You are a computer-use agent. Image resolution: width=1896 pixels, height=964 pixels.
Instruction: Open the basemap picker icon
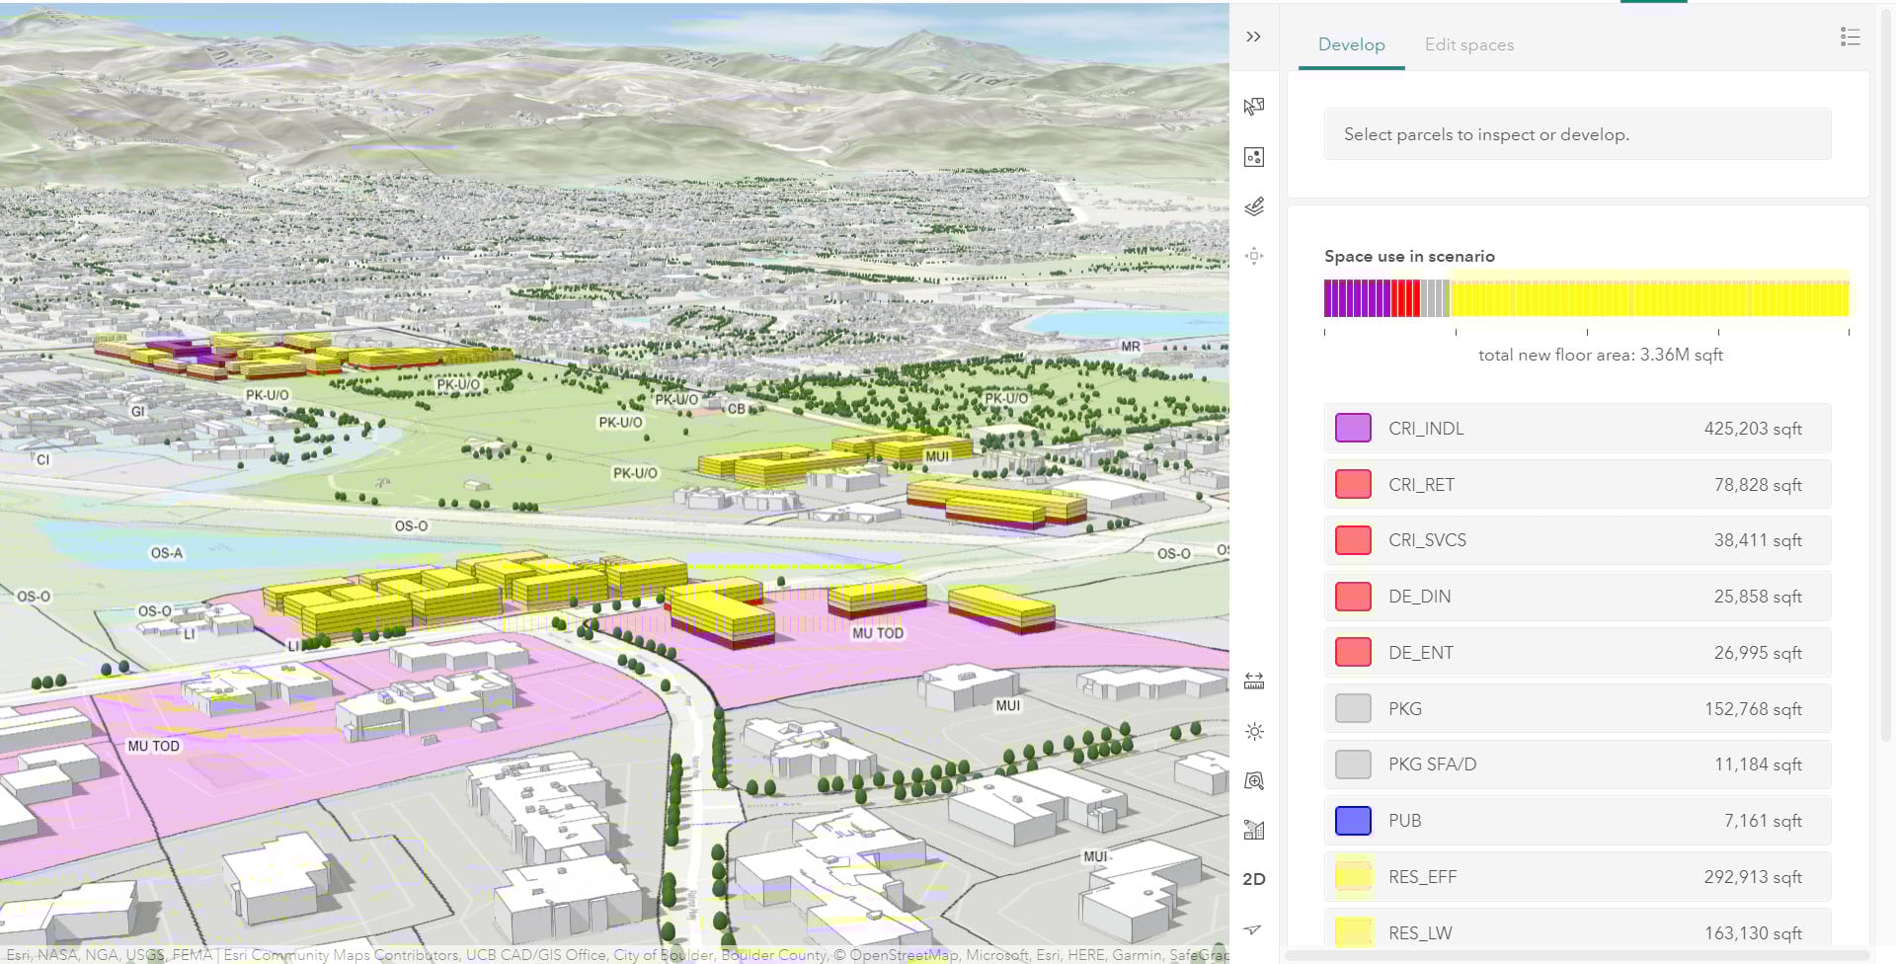1253,156
